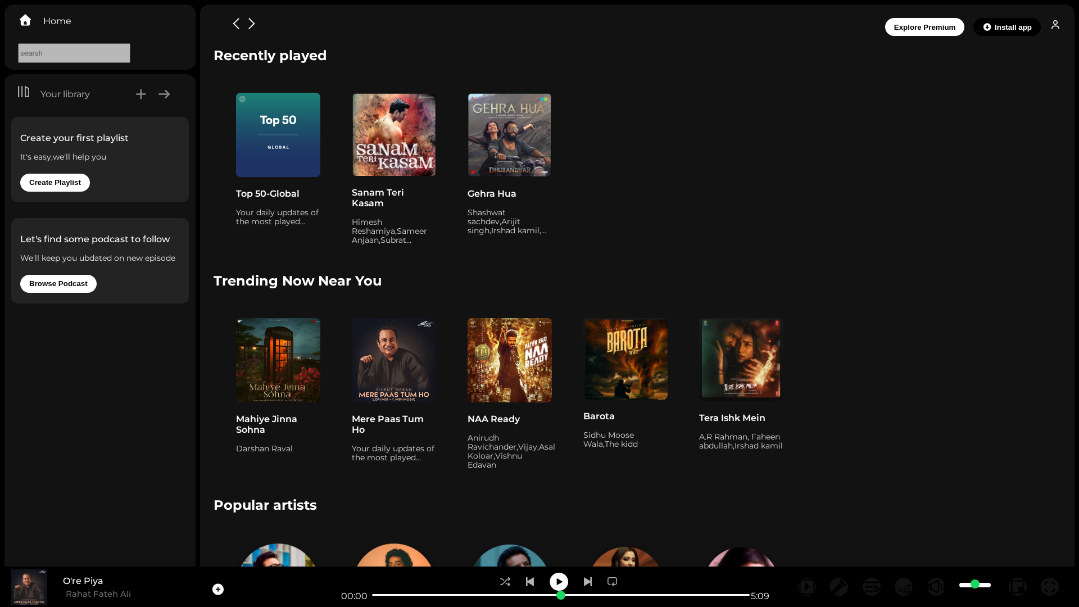1079x607 pixels.
Task: Open the now playing view icon
Action: (x=807, y=587)
